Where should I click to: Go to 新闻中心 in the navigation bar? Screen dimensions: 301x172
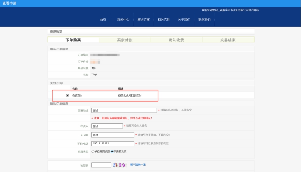click(123, 20)
